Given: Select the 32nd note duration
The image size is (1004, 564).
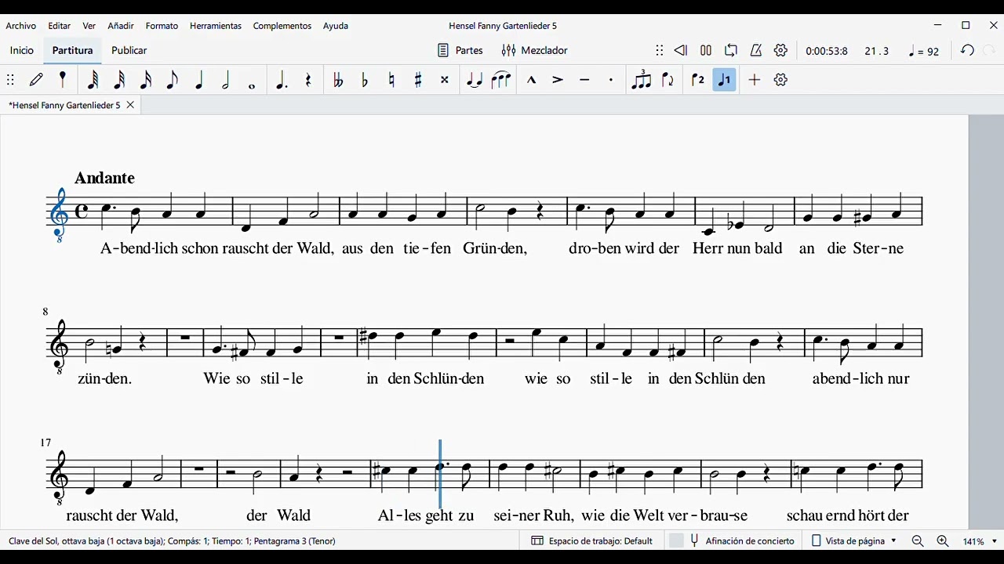Looking at the screenshot, I should click(119, 79).
